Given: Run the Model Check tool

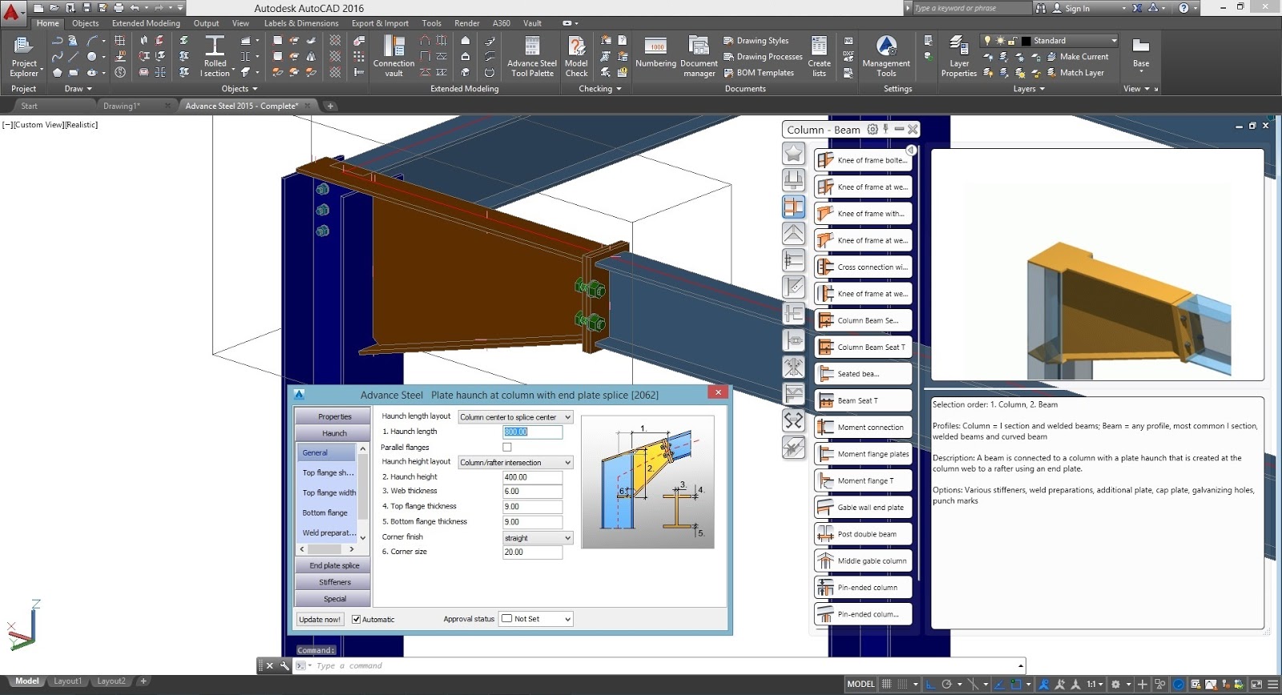Looking at the screenshot, I should pos(576,56).
